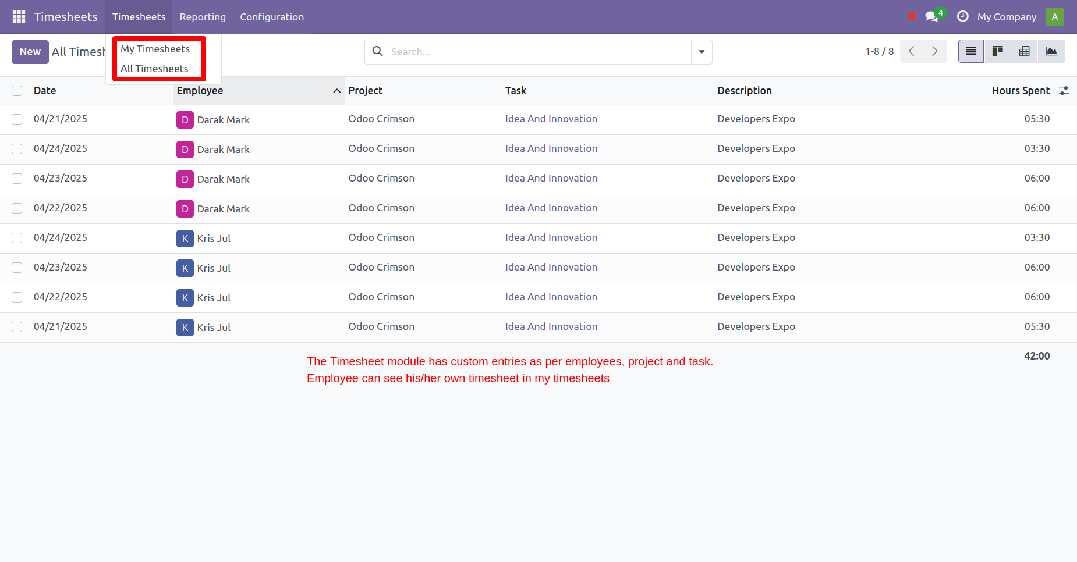The width and height of the screenshot is (1077, 562).
Task: Tick the checkbox on Kris Jul's 06:00 row
Action: 17,268
